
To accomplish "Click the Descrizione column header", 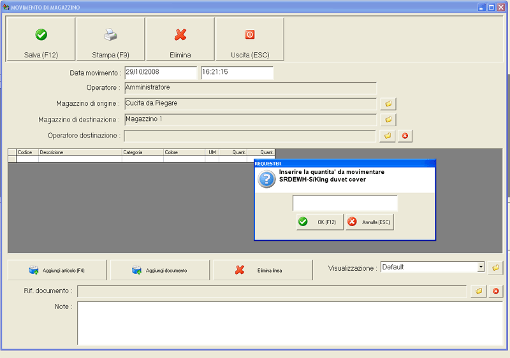I will coord(80,152).
